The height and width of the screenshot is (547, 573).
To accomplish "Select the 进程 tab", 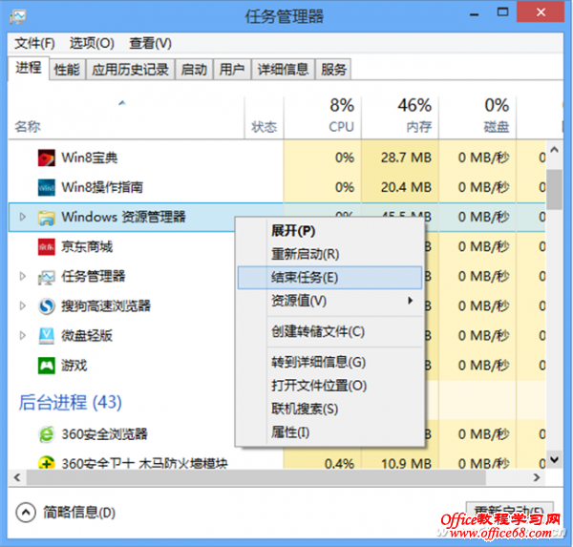I will click(x=29, y=68).
